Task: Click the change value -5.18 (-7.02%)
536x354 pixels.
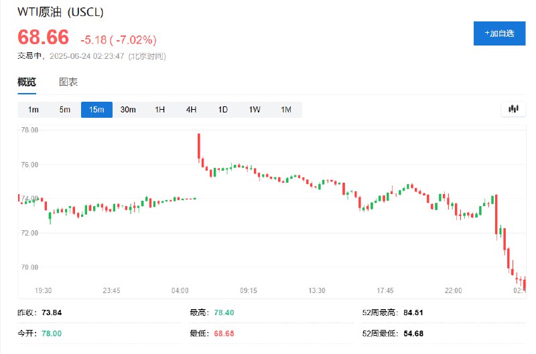Action: tap(119, 40)
